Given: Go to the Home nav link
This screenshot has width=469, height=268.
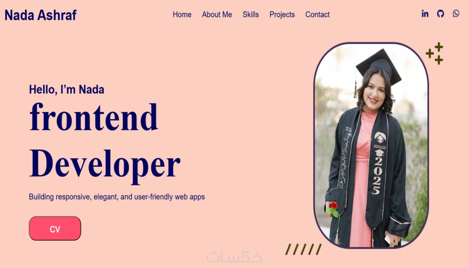Looking at the screenshot, I should point(182,14).
